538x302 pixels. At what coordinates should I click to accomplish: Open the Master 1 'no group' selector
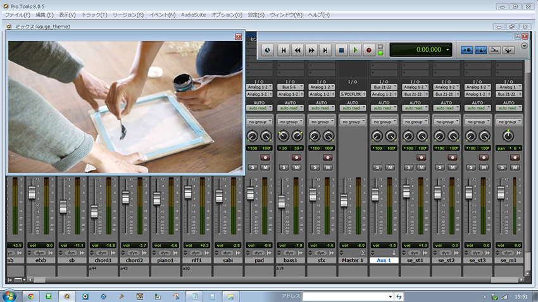(353, 121)
